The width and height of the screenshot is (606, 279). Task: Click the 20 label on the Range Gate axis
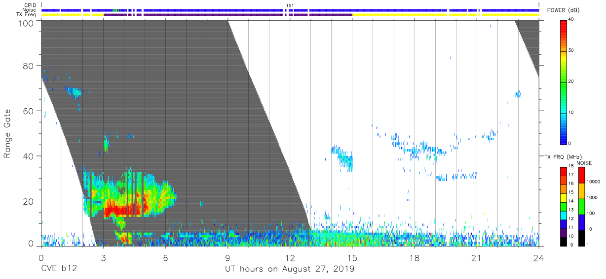click(x=29, y=201)
